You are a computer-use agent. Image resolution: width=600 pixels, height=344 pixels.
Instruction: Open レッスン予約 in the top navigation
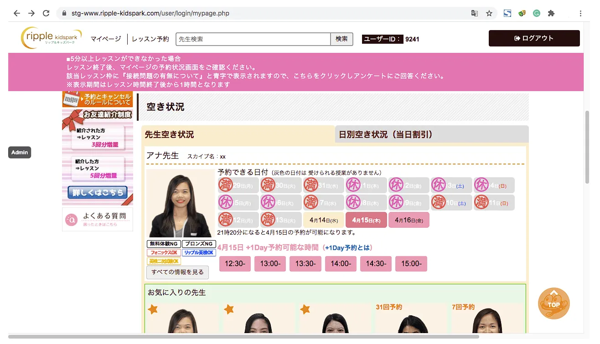pos(150,39)
